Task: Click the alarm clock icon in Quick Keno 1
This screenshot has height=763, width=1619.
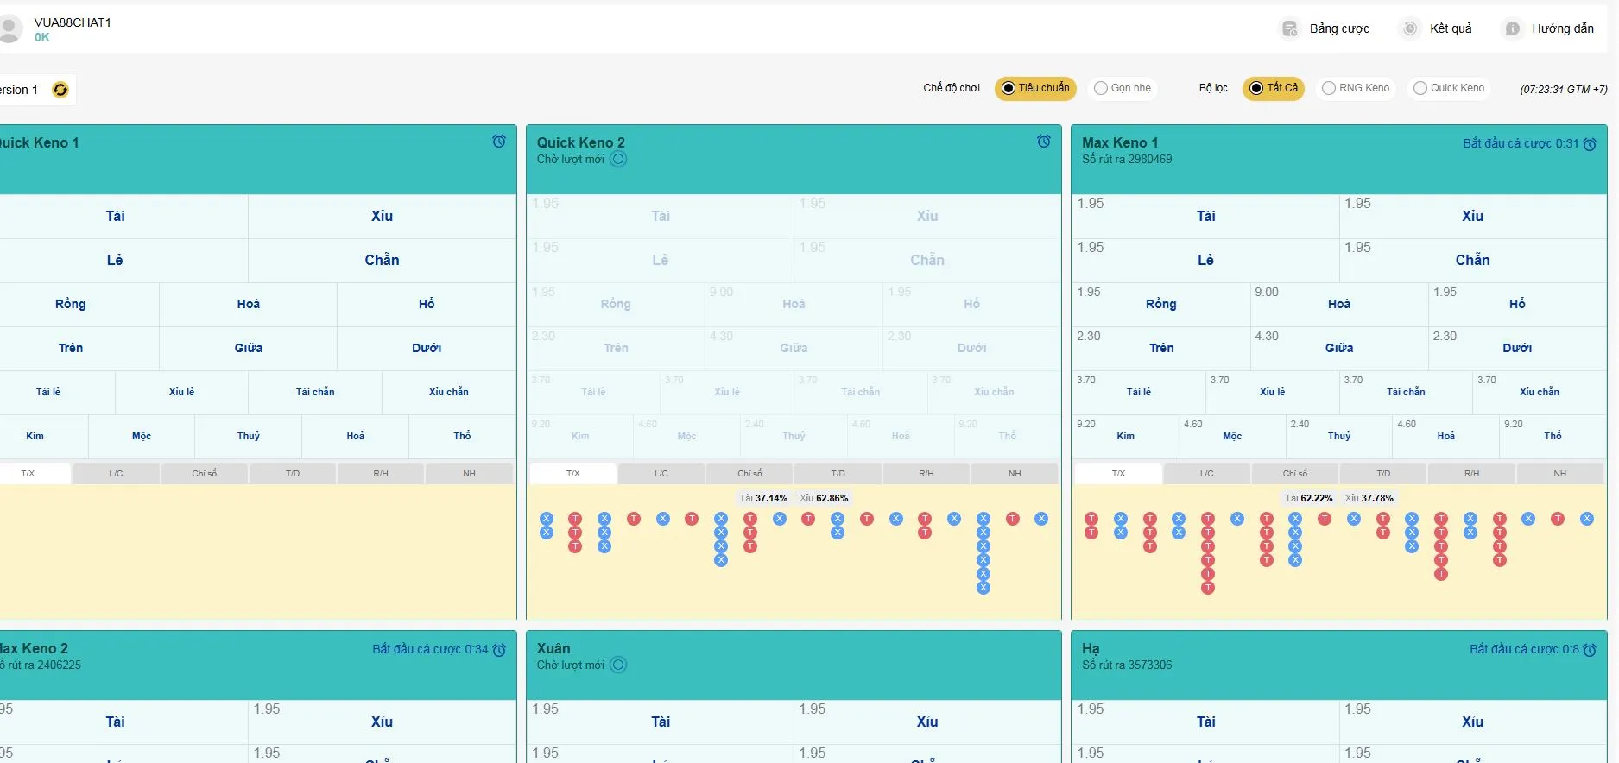Action: click(499, 142)
